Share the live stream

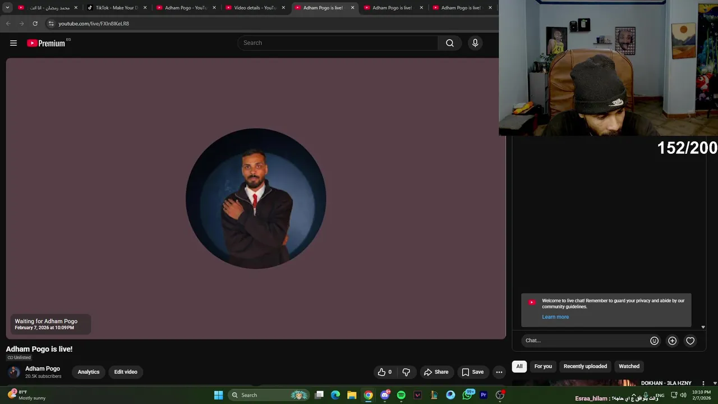436,372
